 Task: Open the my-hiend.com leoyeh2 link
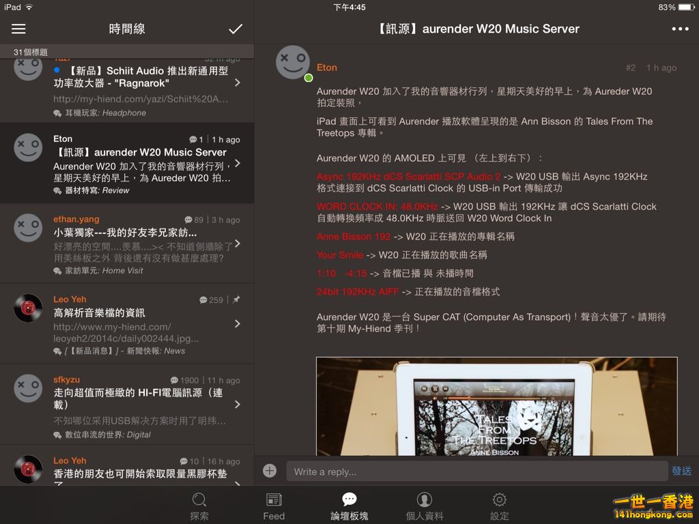(x=126, y=332)
